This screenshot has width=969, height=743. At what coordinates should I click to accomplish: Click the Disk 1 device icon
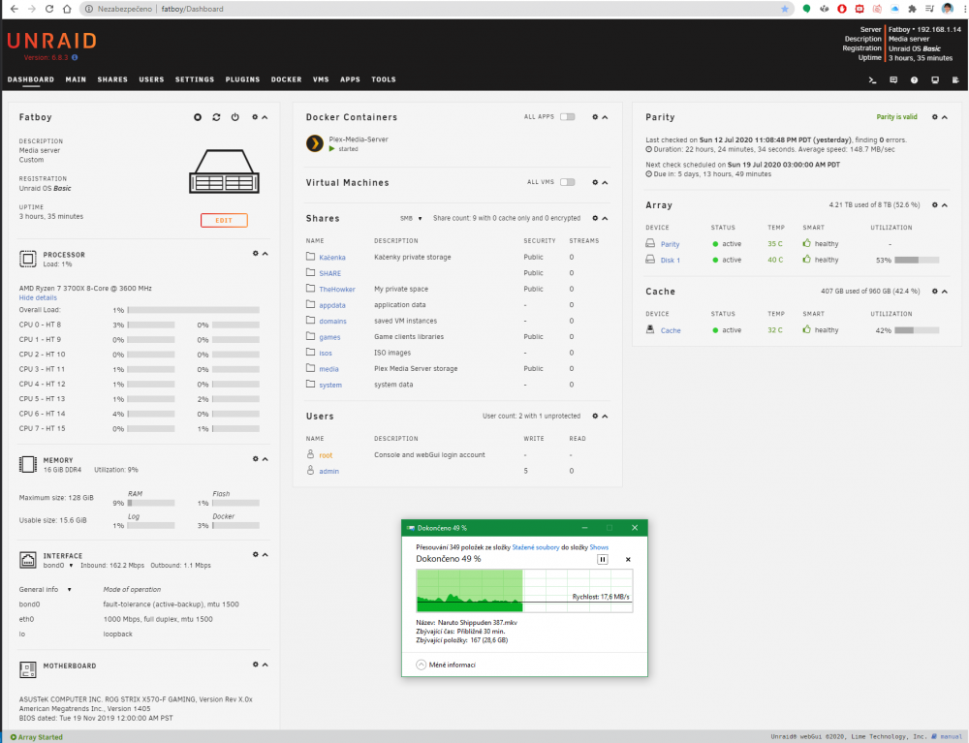pos(650,260)
